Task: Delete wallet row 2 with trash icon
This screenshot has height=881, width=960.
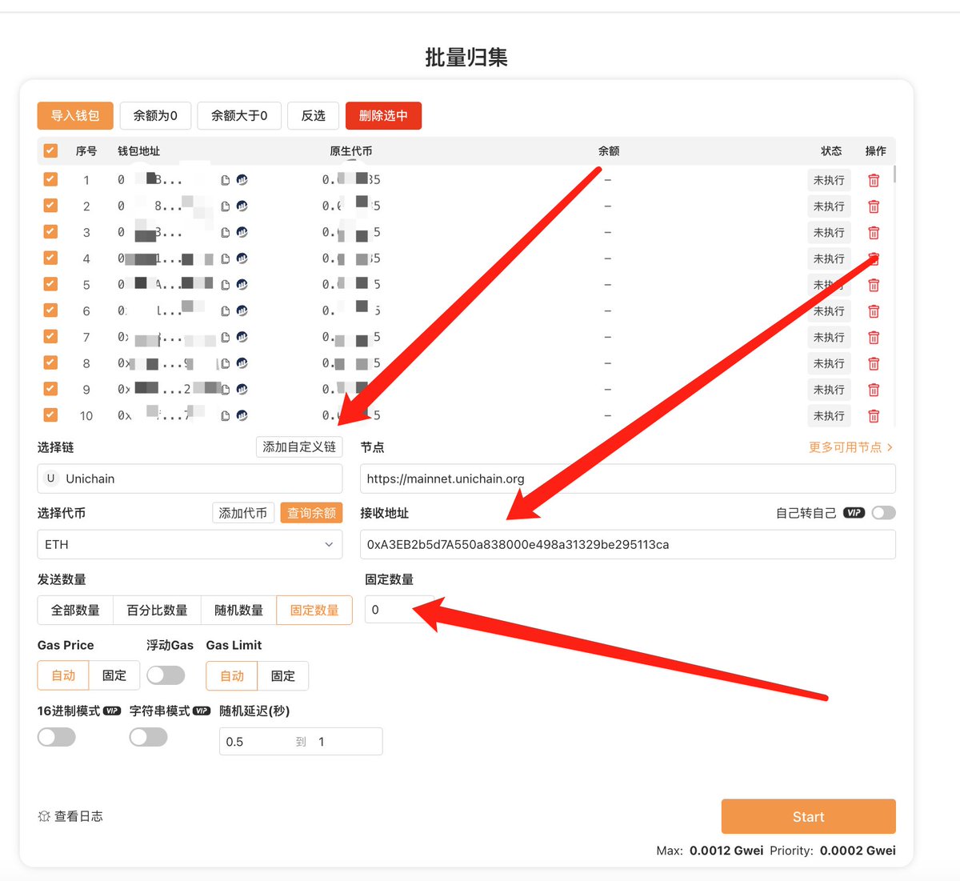Action: (874, 206)
